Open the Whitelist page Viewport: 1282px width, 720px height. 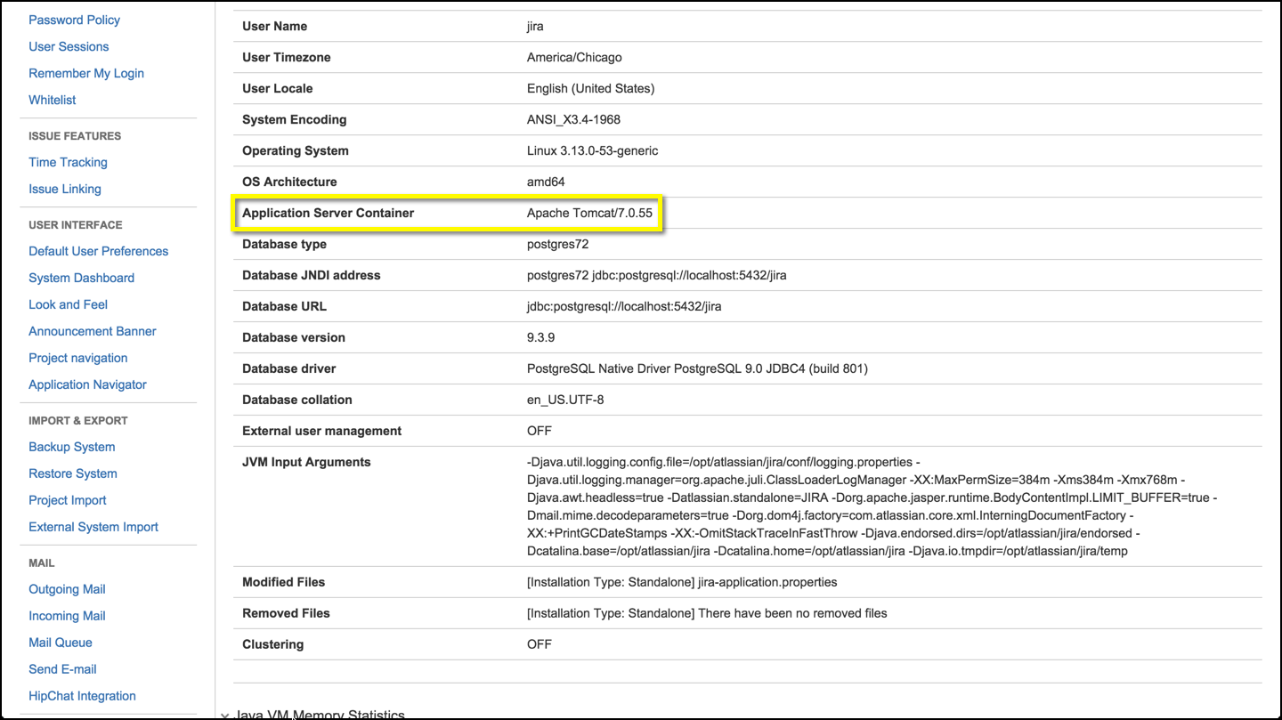click(53, 100)
